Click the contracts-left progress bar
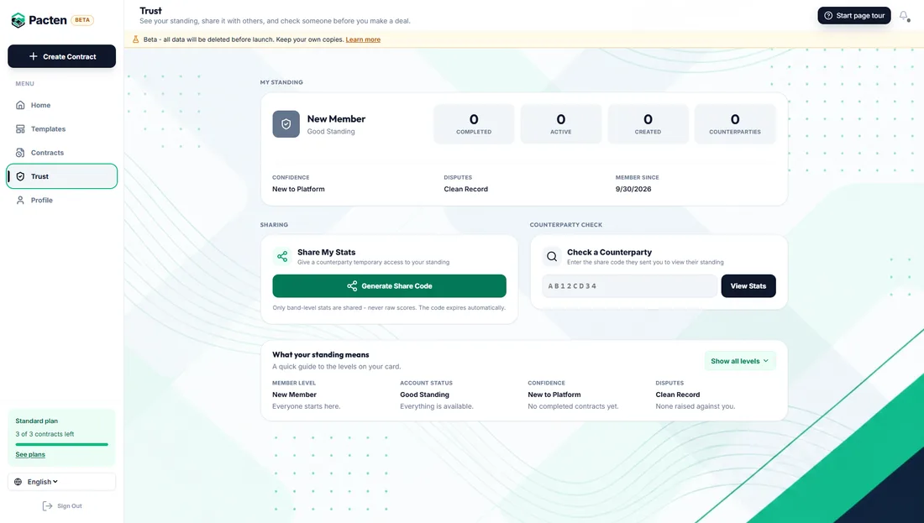The height and width of the screenshot is (523, 924). [62, 444]
